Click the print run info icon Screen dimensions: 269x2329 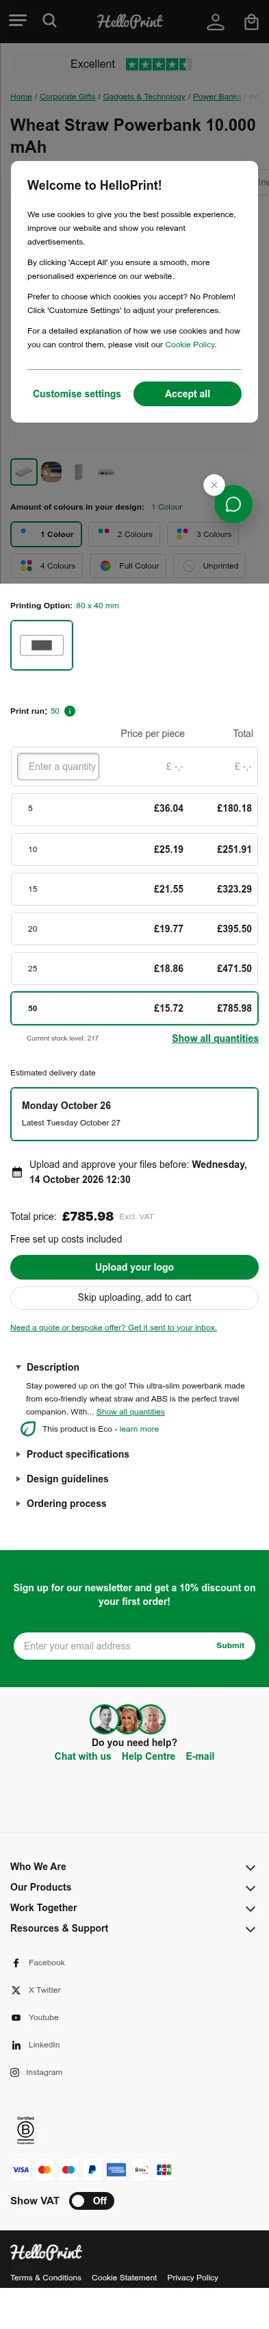click(x=71, y=710)
